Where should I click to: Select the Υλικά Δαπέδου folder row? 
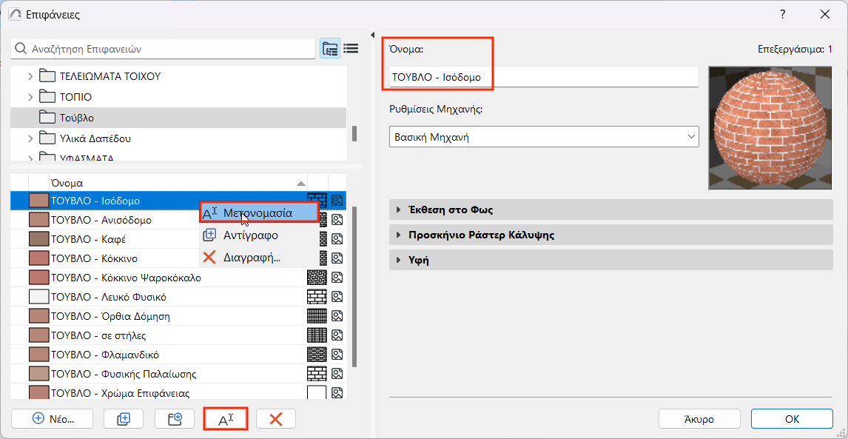(178, 138)
